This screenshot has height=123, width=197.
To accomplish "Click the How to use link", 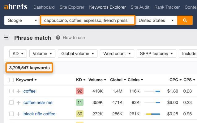I will point(74,38).
